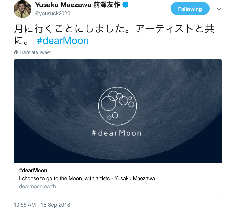This screenshot has width=233, height=208.
Task: Visit the dearmoon.earth domain link
Action: point(38,186)
